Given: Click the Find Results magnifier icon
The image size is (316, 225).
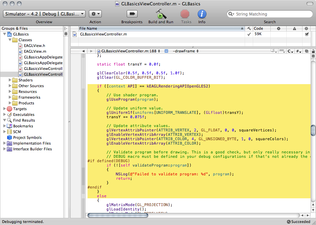Looking at the screenshot, I should pyautogui.click(x=9, y=120).
